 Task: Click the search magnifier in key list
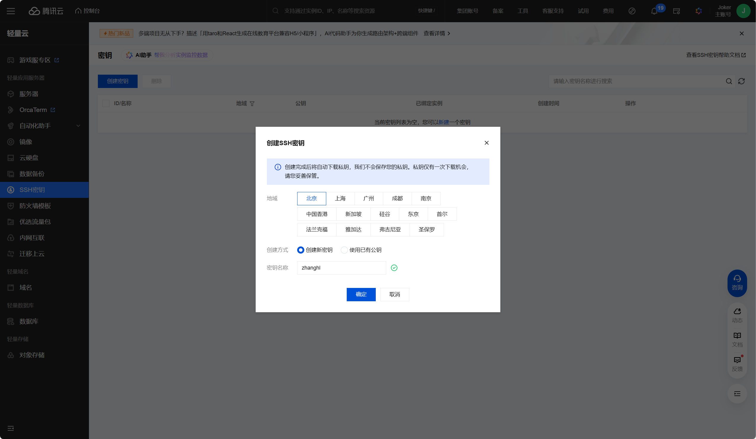coord(729,81)
